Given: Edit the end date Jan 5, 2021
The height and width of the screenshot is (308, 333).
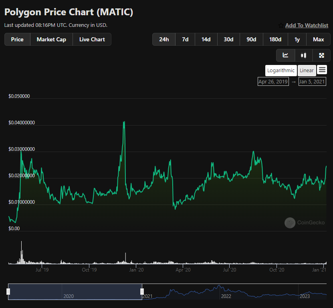Looking at the screenshot, I should (312, 82).
